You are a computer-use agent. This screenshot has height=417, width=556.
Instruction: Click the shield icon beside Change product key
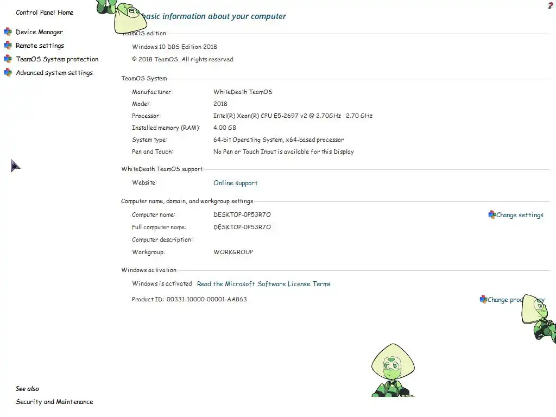pyautogui.click(x=483, y=299)
